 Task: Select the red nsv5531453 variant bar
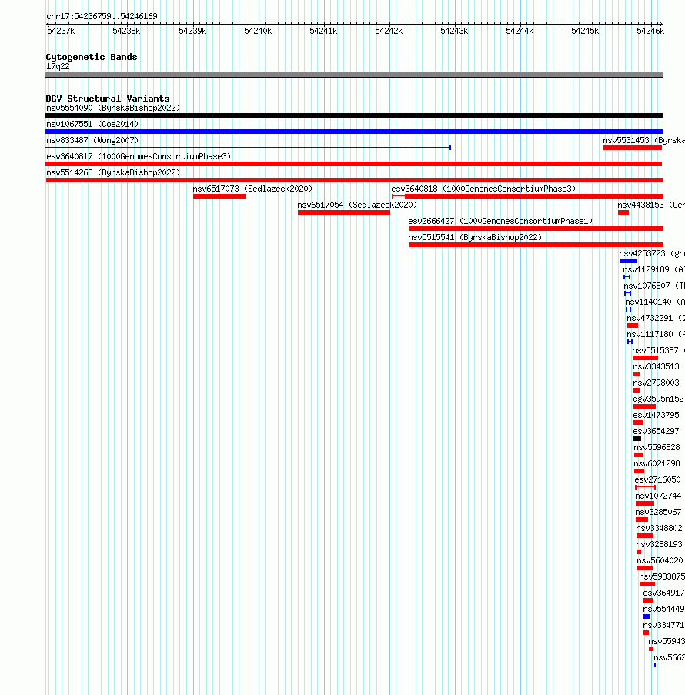point(632,148)
